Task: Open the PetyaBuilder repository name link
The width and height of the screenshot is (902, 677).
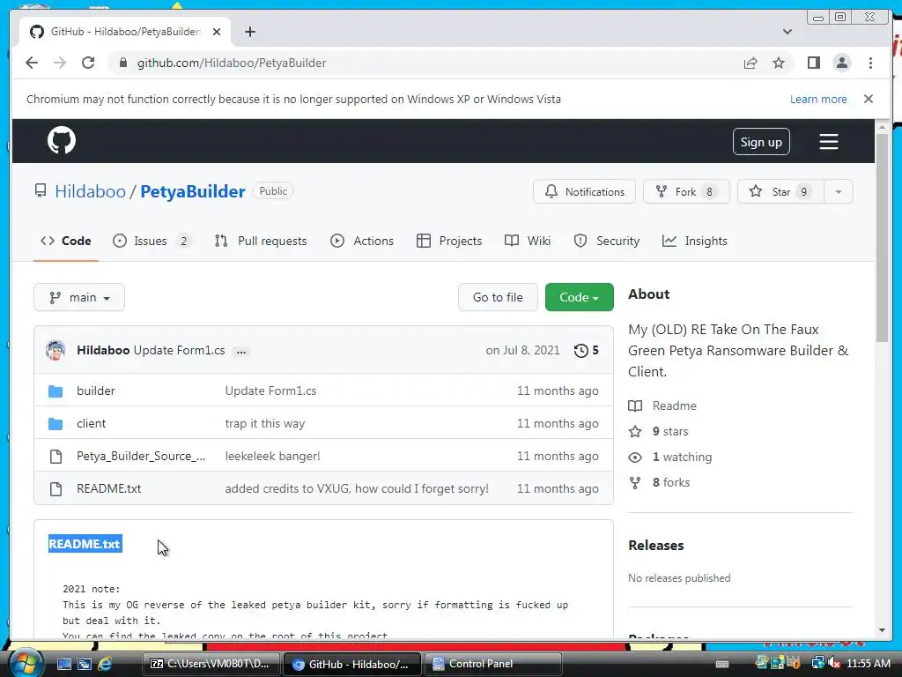Action: [x=193, y=191]
